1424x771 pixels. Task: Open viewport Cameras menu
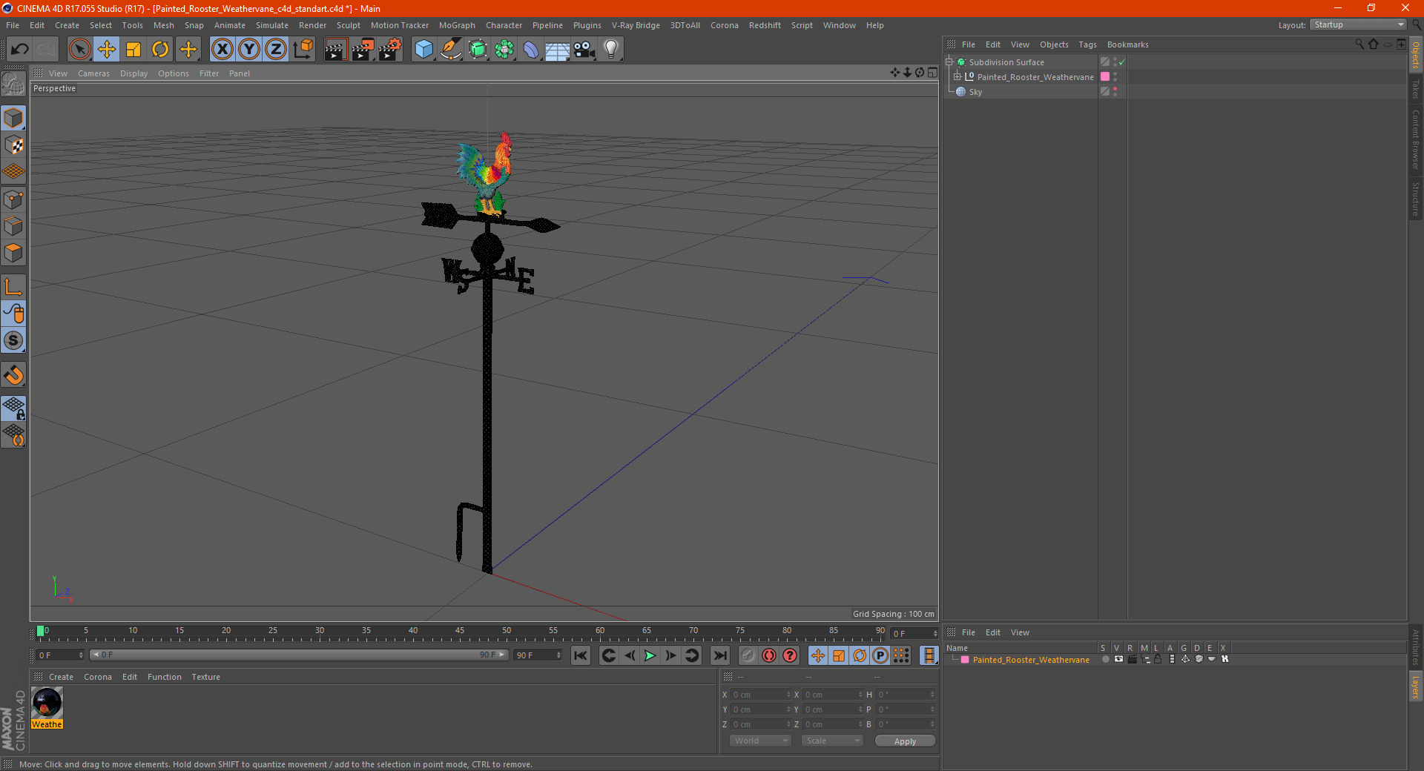[93, 73]
